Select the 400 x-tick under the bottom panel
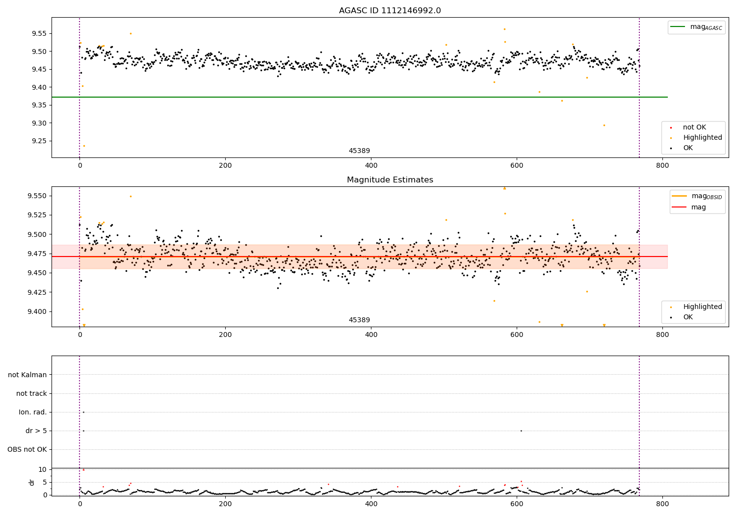The height and width of the screenshot is (515, 736). [x=371, y=503]
